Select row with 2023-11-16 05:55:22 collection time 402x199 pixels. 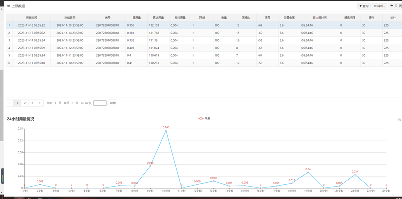[204, 25]
